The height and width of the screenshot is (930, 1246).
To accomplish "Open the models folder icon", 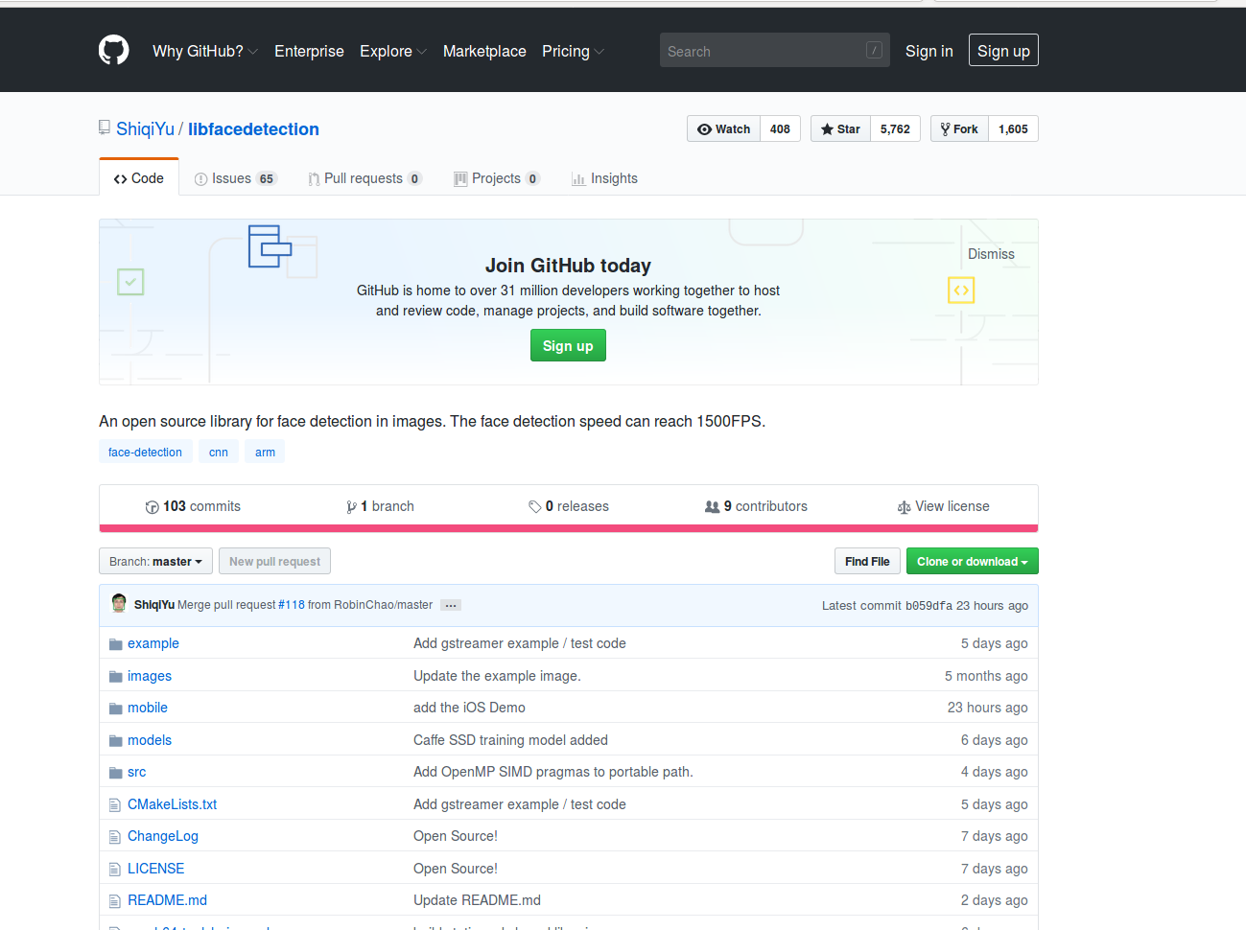I will pos(115,741).
